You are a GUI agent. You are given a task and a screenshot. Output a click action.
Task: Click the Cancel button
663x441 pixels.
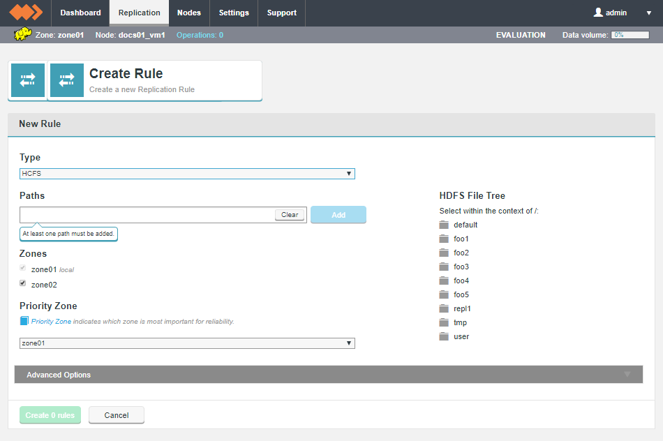click(117, 415)
